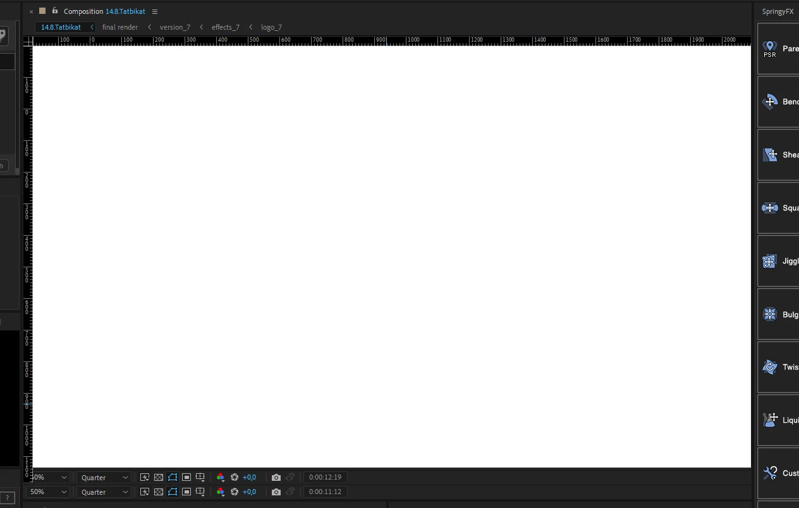Apply the SpringyFX Jiggle effect icon
The image size is (799, 508).
coord(769,261)
